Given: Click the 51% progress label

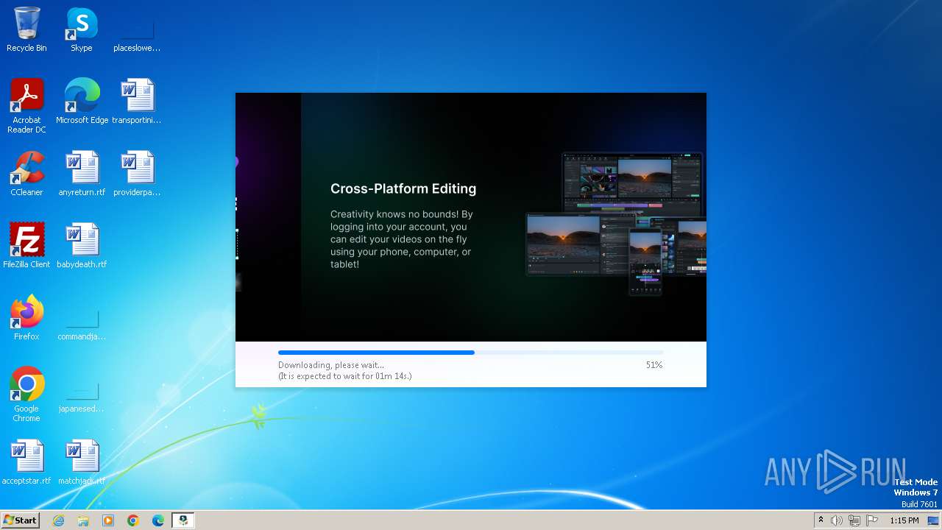Looking at the screenshot, I should [654, 365].
